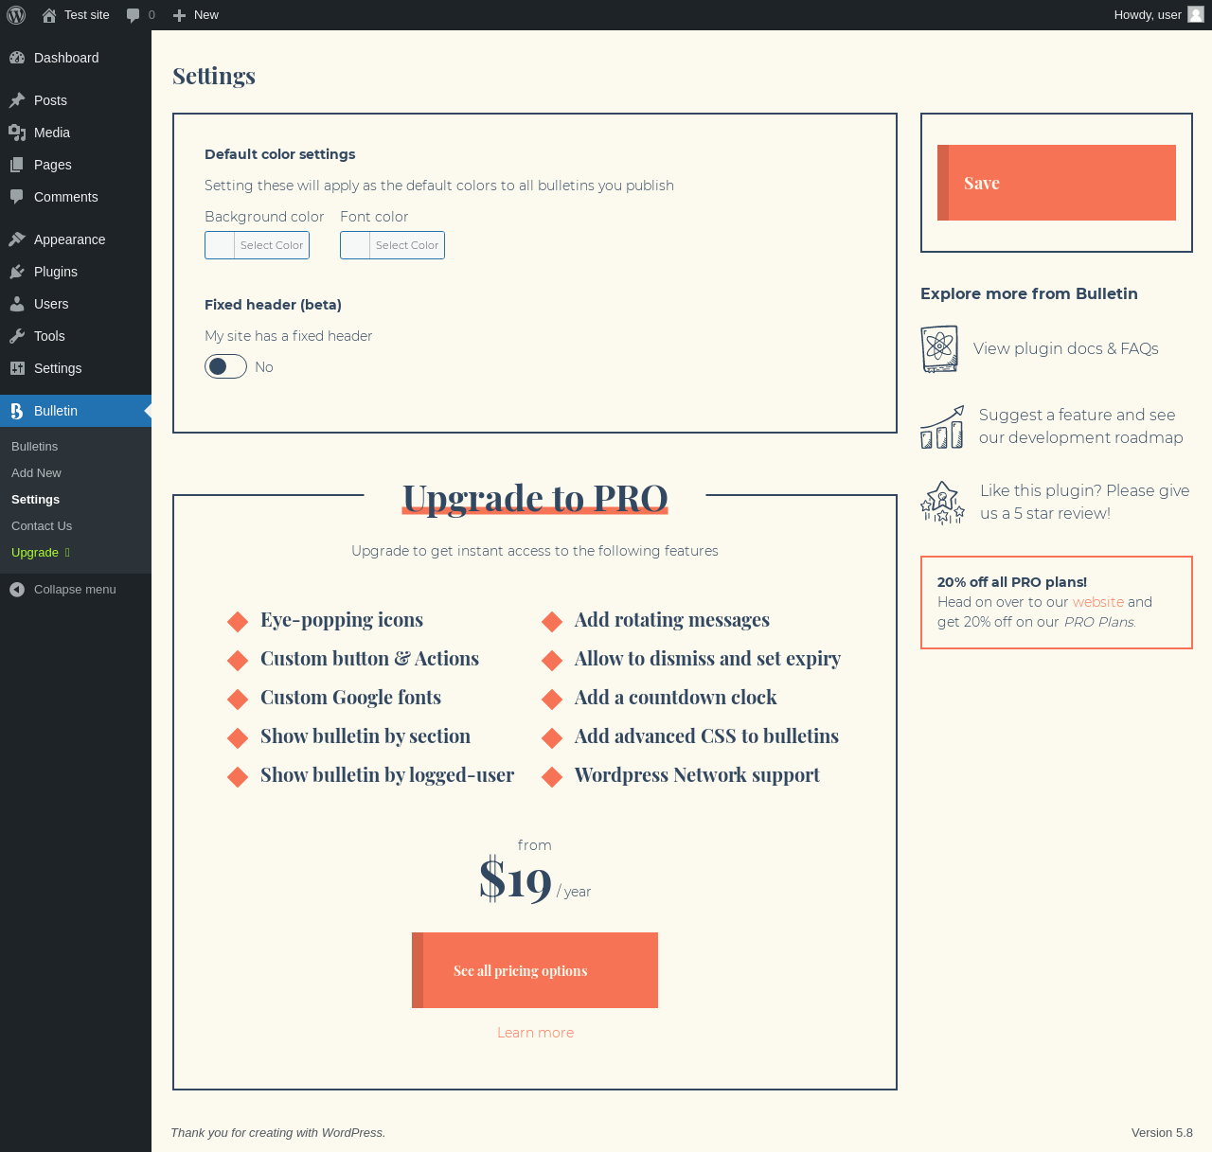Follow the Learn more link
This screenshot has width=1212, height=1152.
(x=535, y=1033)
